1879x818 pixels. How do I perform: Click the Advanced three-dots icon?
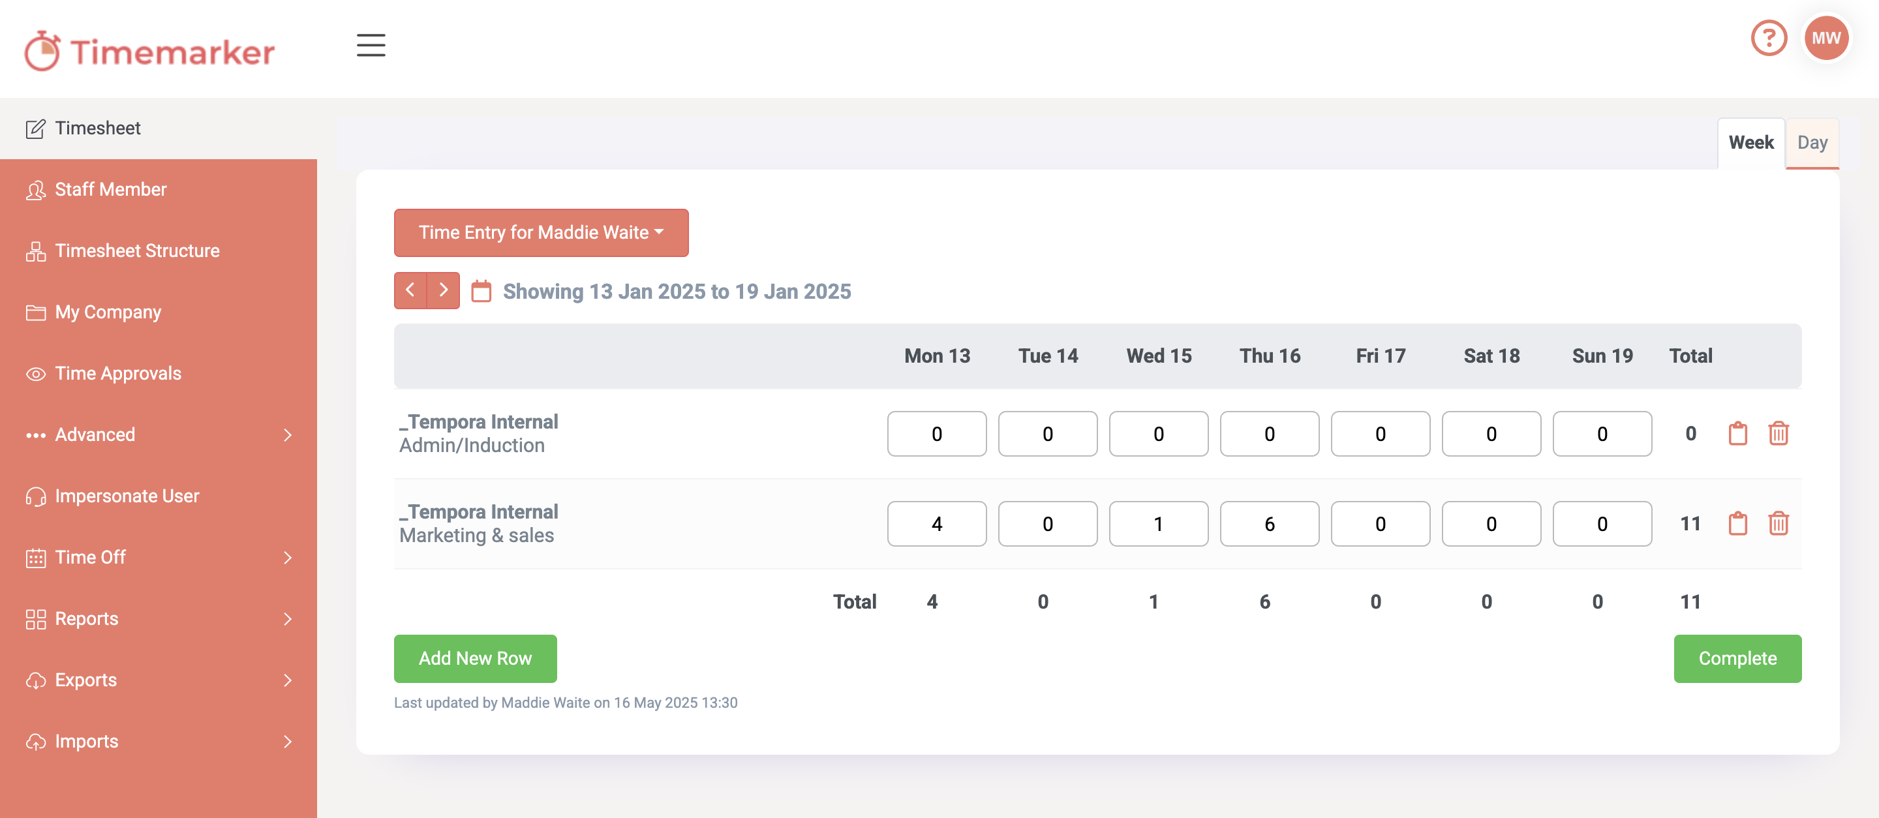tap(36, 435)
